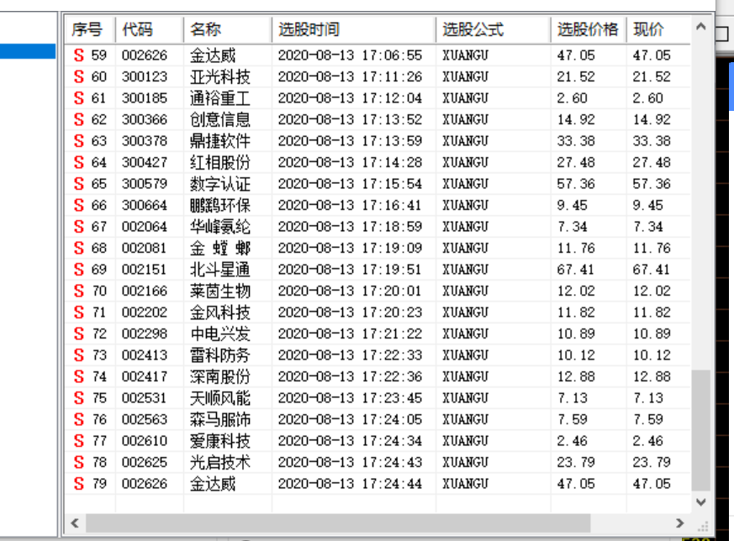The width and height of the screenshot is (734, 541).
Task: Click the right arrow of horizontal scrollbar
Action: point(680,523)
